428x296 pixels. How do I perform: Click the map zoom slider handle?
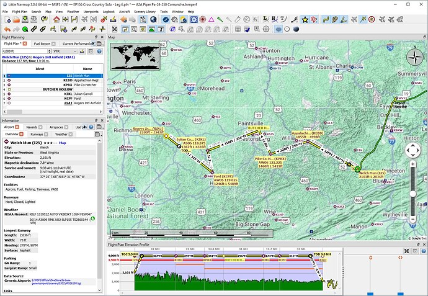(413, 194)
